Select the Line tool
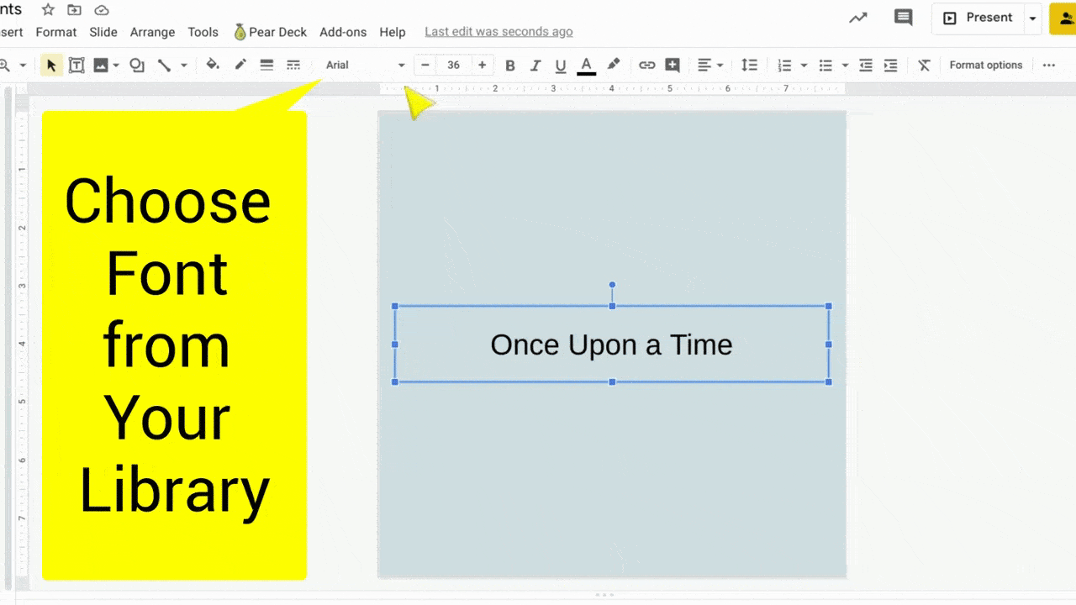 (x=165, y=65)
